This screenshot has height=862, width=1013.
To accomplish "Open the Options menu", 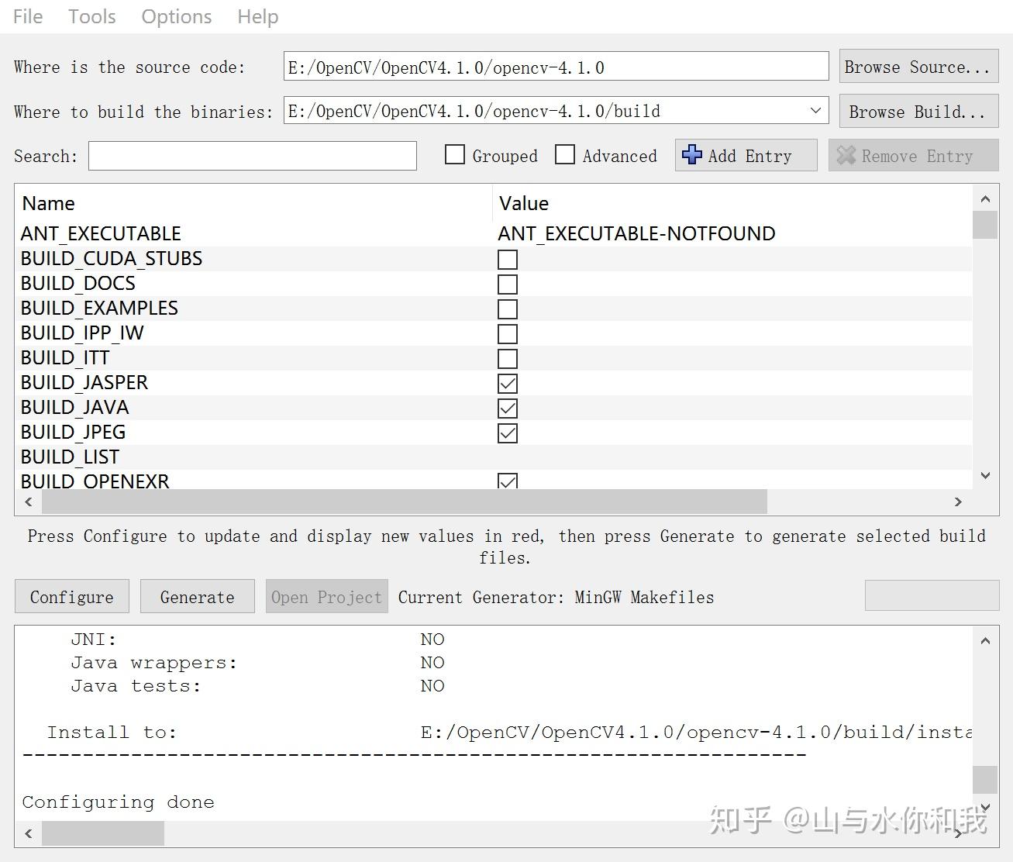I will pyautogui.click(x=176, y=16).
